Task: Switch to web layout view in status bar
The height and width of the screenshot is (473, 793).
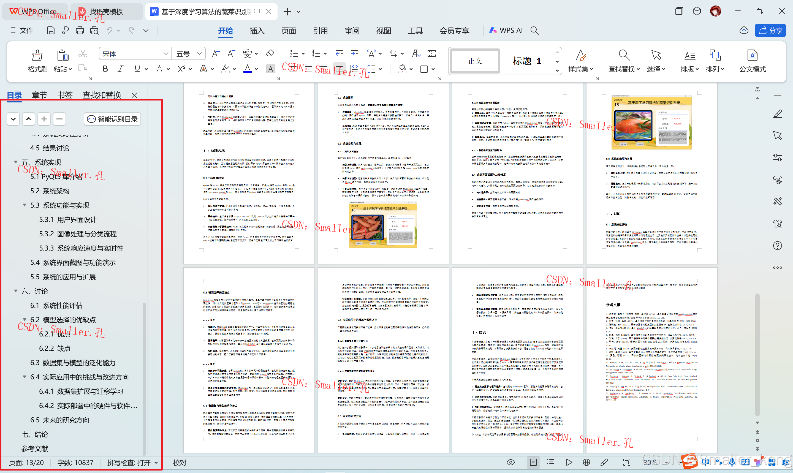Action: coord(586,463)
